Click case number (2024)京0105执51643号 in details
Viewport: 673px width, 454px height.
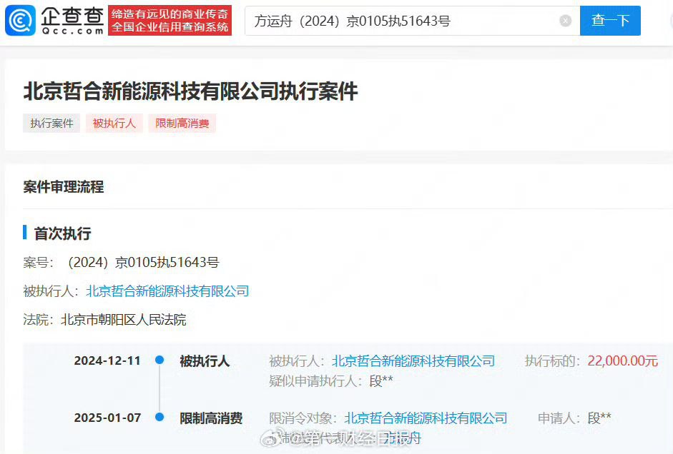(x=143, y=262)
